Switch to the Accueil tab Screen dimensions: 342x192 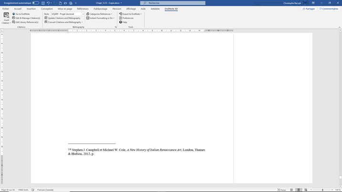pyautogui.click(x=18, y=9)
